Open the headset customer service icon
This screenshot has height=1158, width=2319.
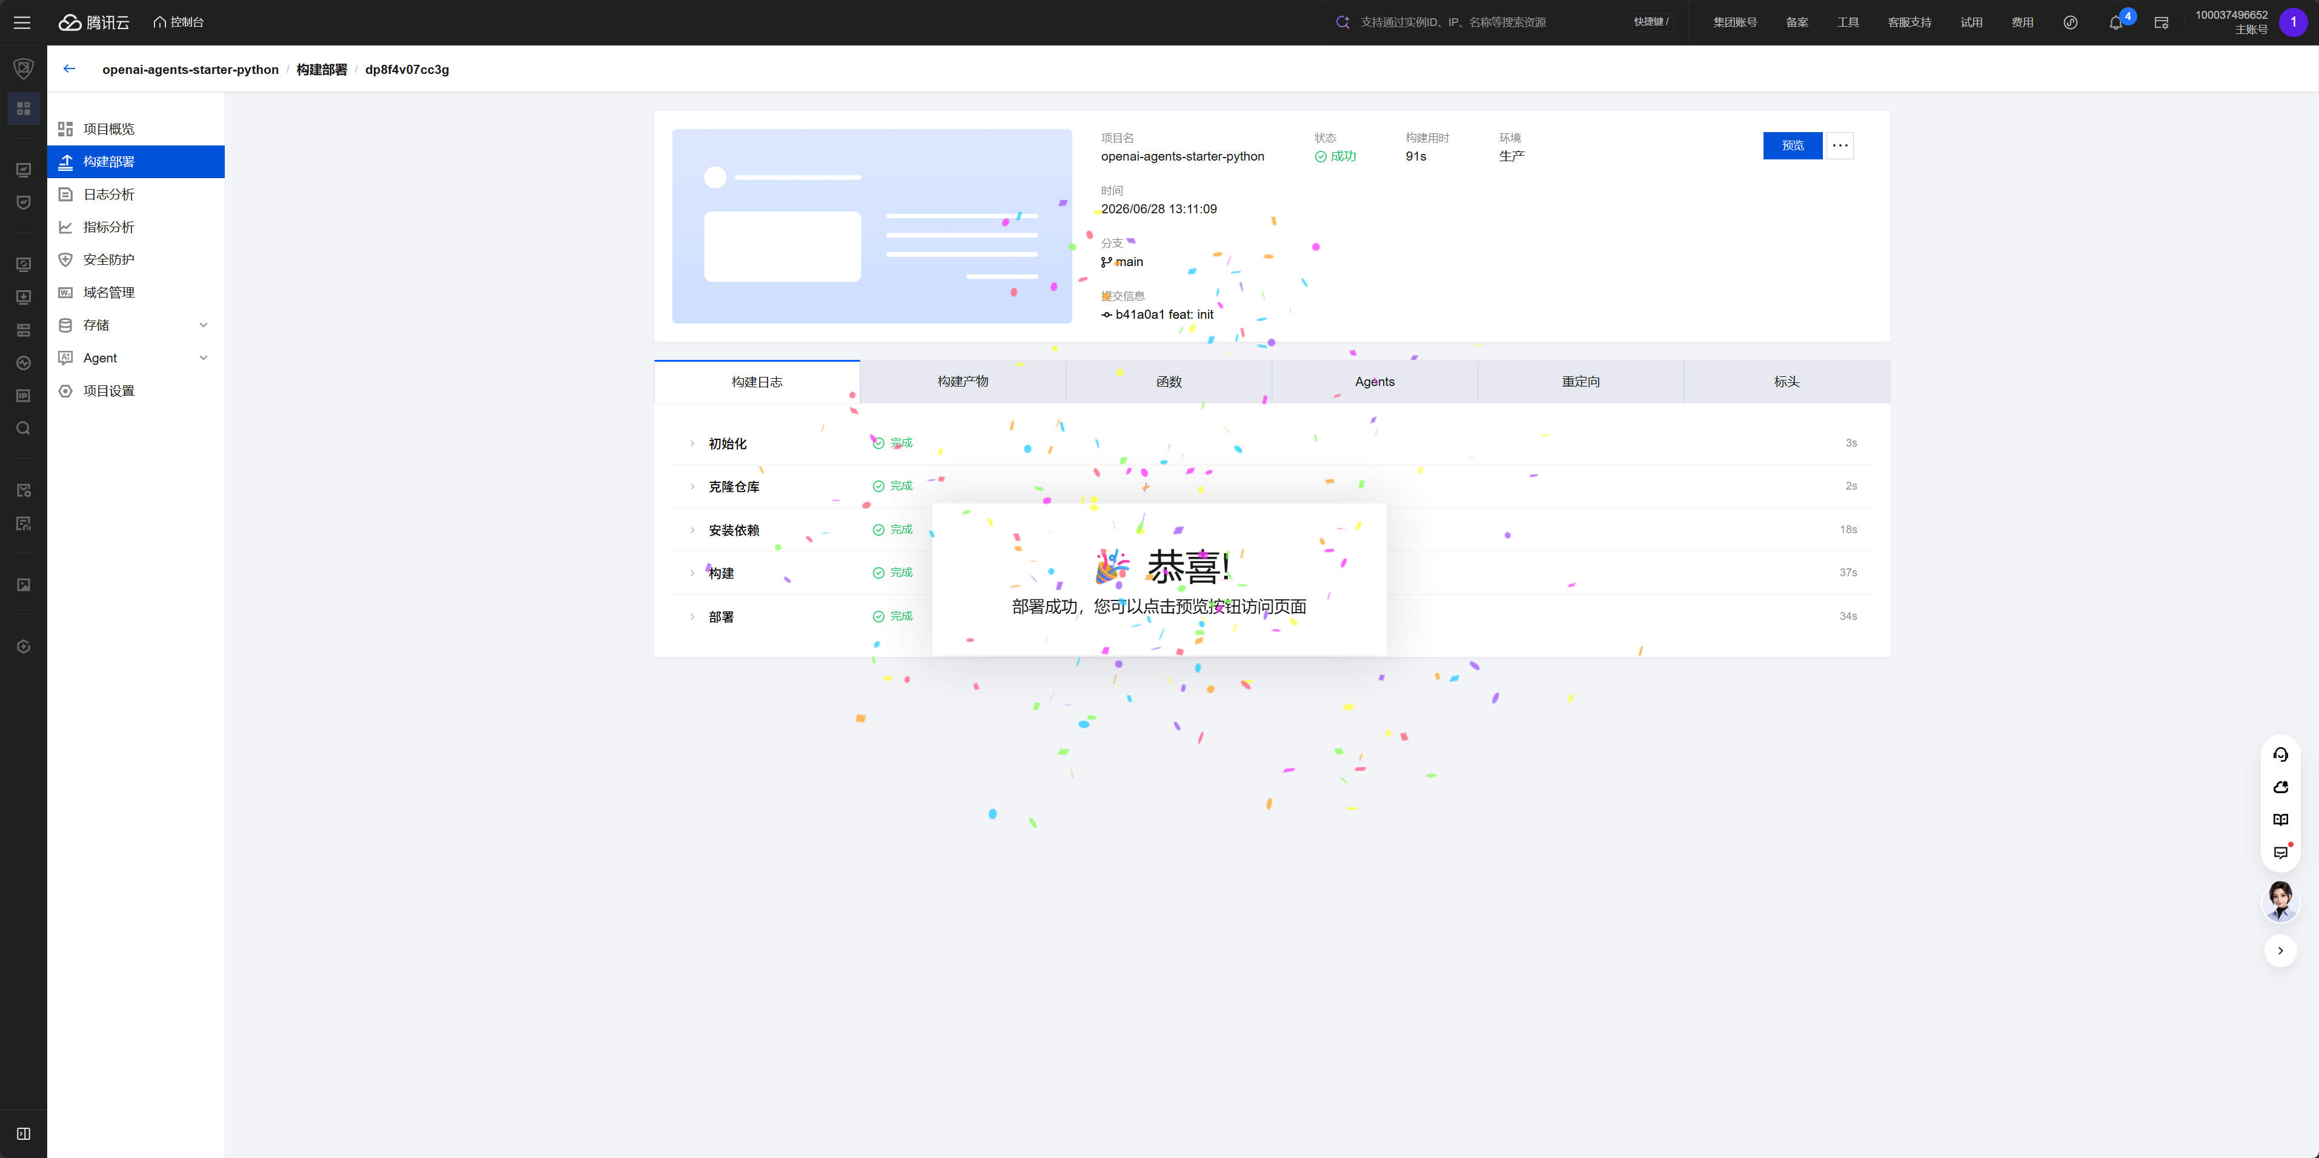2280,754
